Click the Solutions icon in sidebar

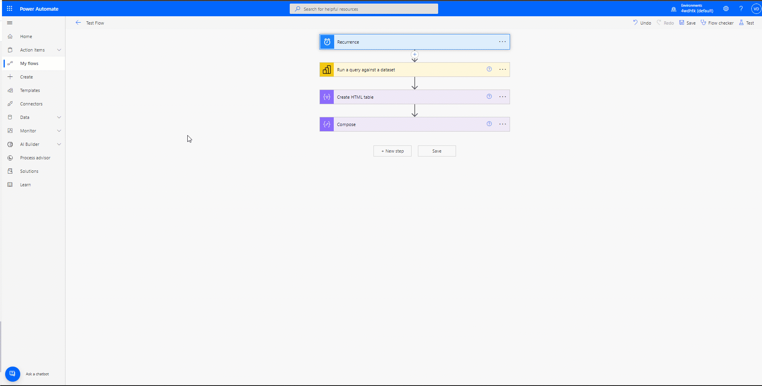pos(10,171)
